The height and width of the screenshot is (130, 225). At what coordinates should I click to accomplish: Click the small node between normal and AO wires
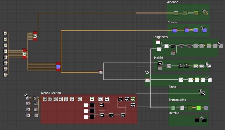pyautogui.click(x=101, y=72)
